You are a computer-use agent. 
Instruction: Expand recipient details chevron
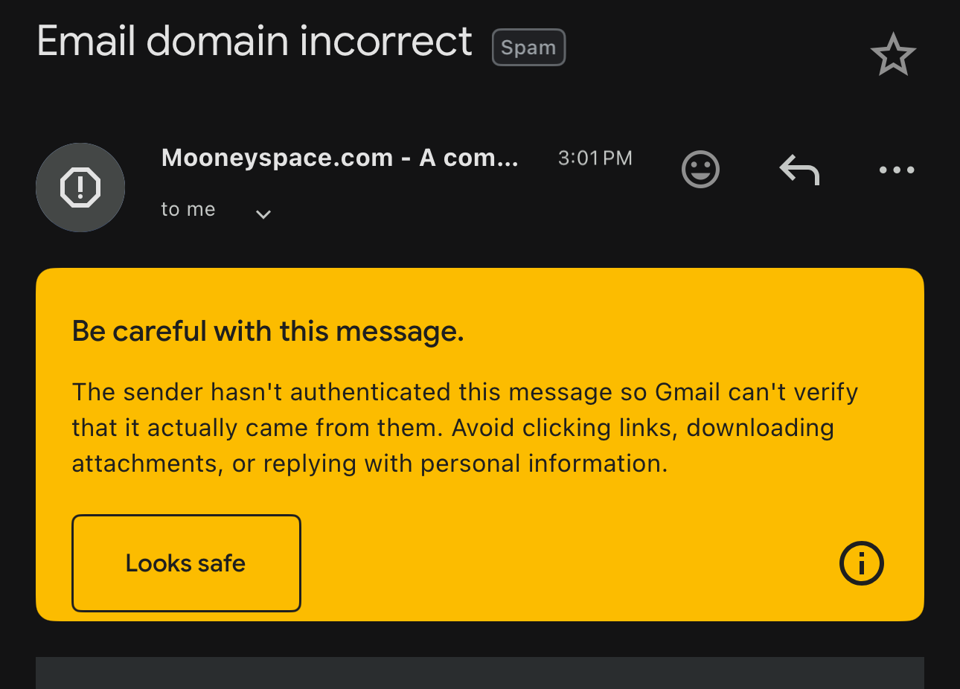263,214
